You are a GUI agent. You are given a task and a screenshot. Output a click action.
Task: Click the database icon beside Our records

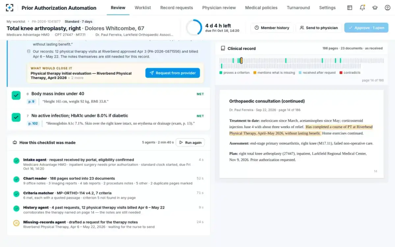coord(29,51)
